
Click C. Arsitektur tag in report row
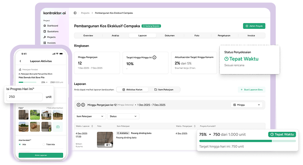(123, 133)
